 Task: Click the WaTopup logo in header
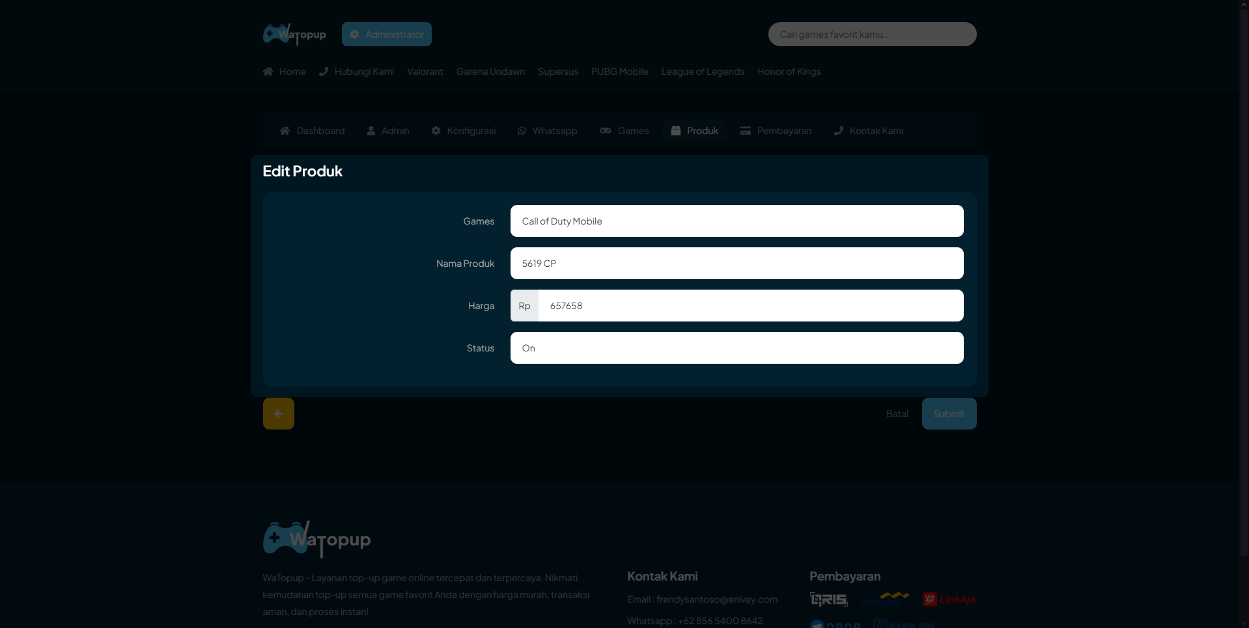pos(294,34)
